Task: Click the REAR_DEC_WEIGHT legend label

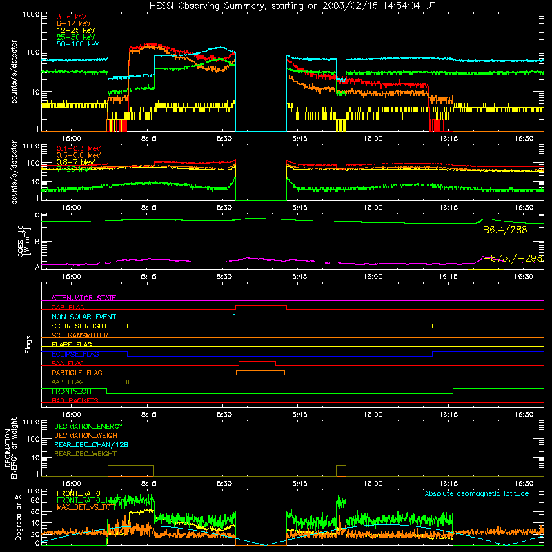Action: pyautogui.click(x=85, y=454)
